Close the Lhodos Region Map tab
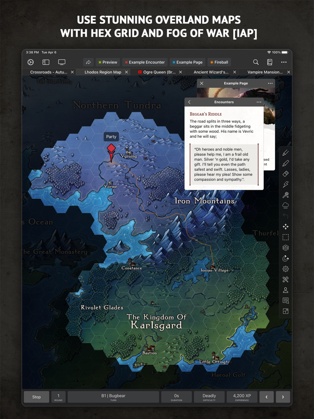 point(126,72)
